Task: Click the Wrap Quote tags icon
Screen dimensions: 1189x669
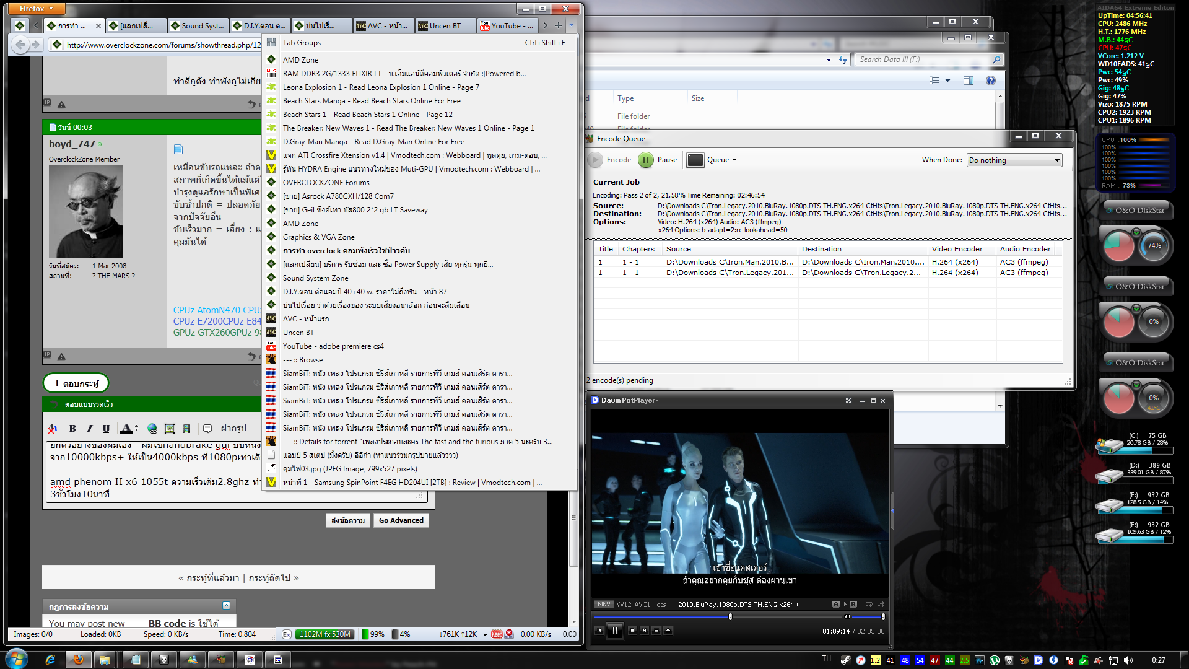Action: click(207, 428)
